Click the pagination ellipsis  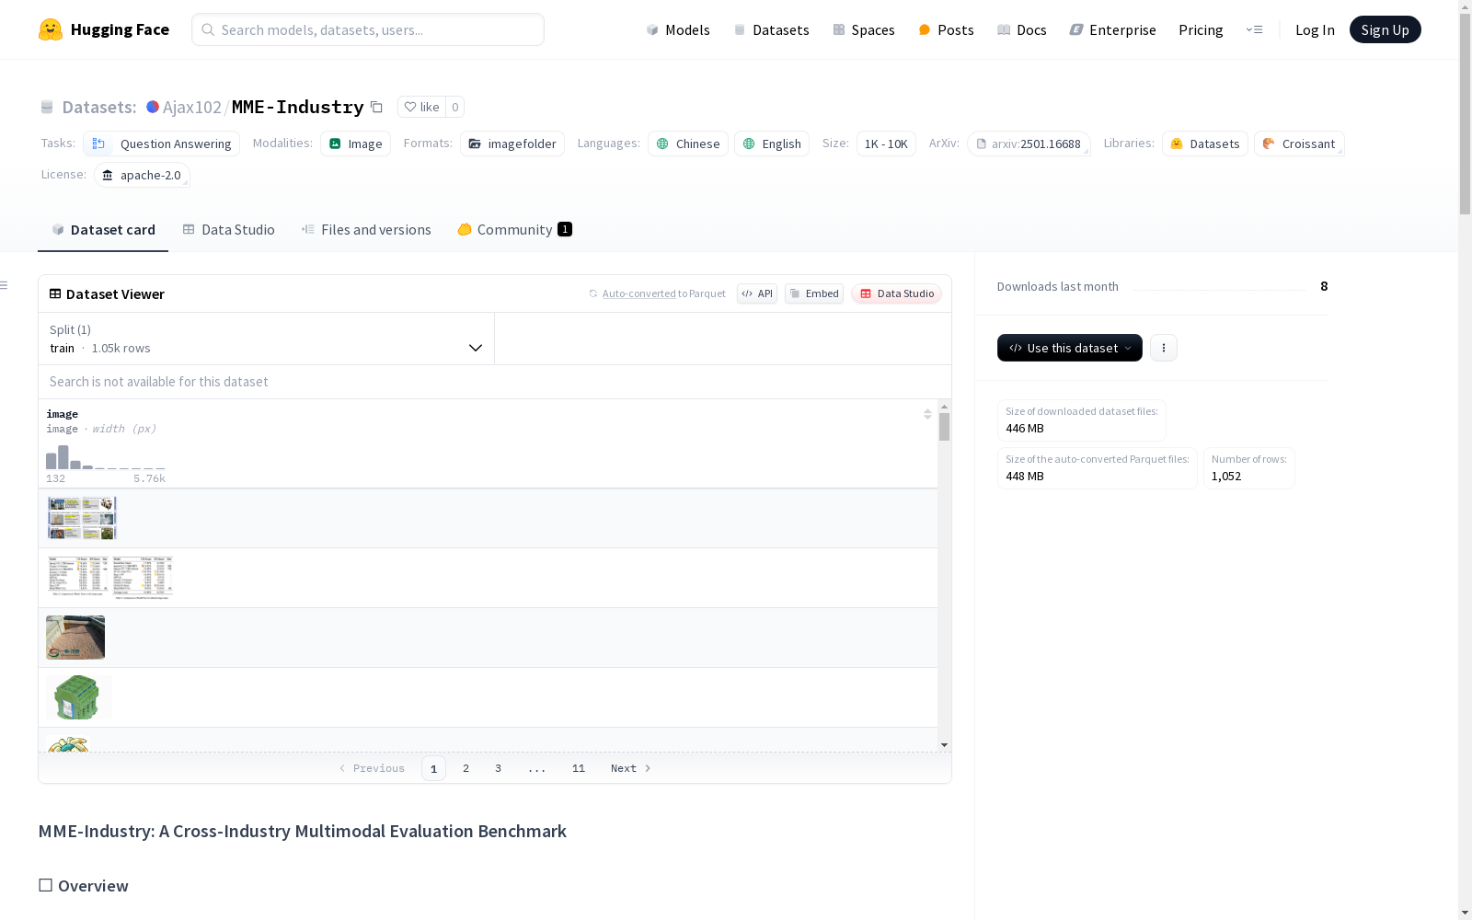tap(537, 768)
